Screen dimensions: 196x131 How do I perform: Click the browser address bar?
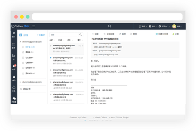[x=107, y=17]
